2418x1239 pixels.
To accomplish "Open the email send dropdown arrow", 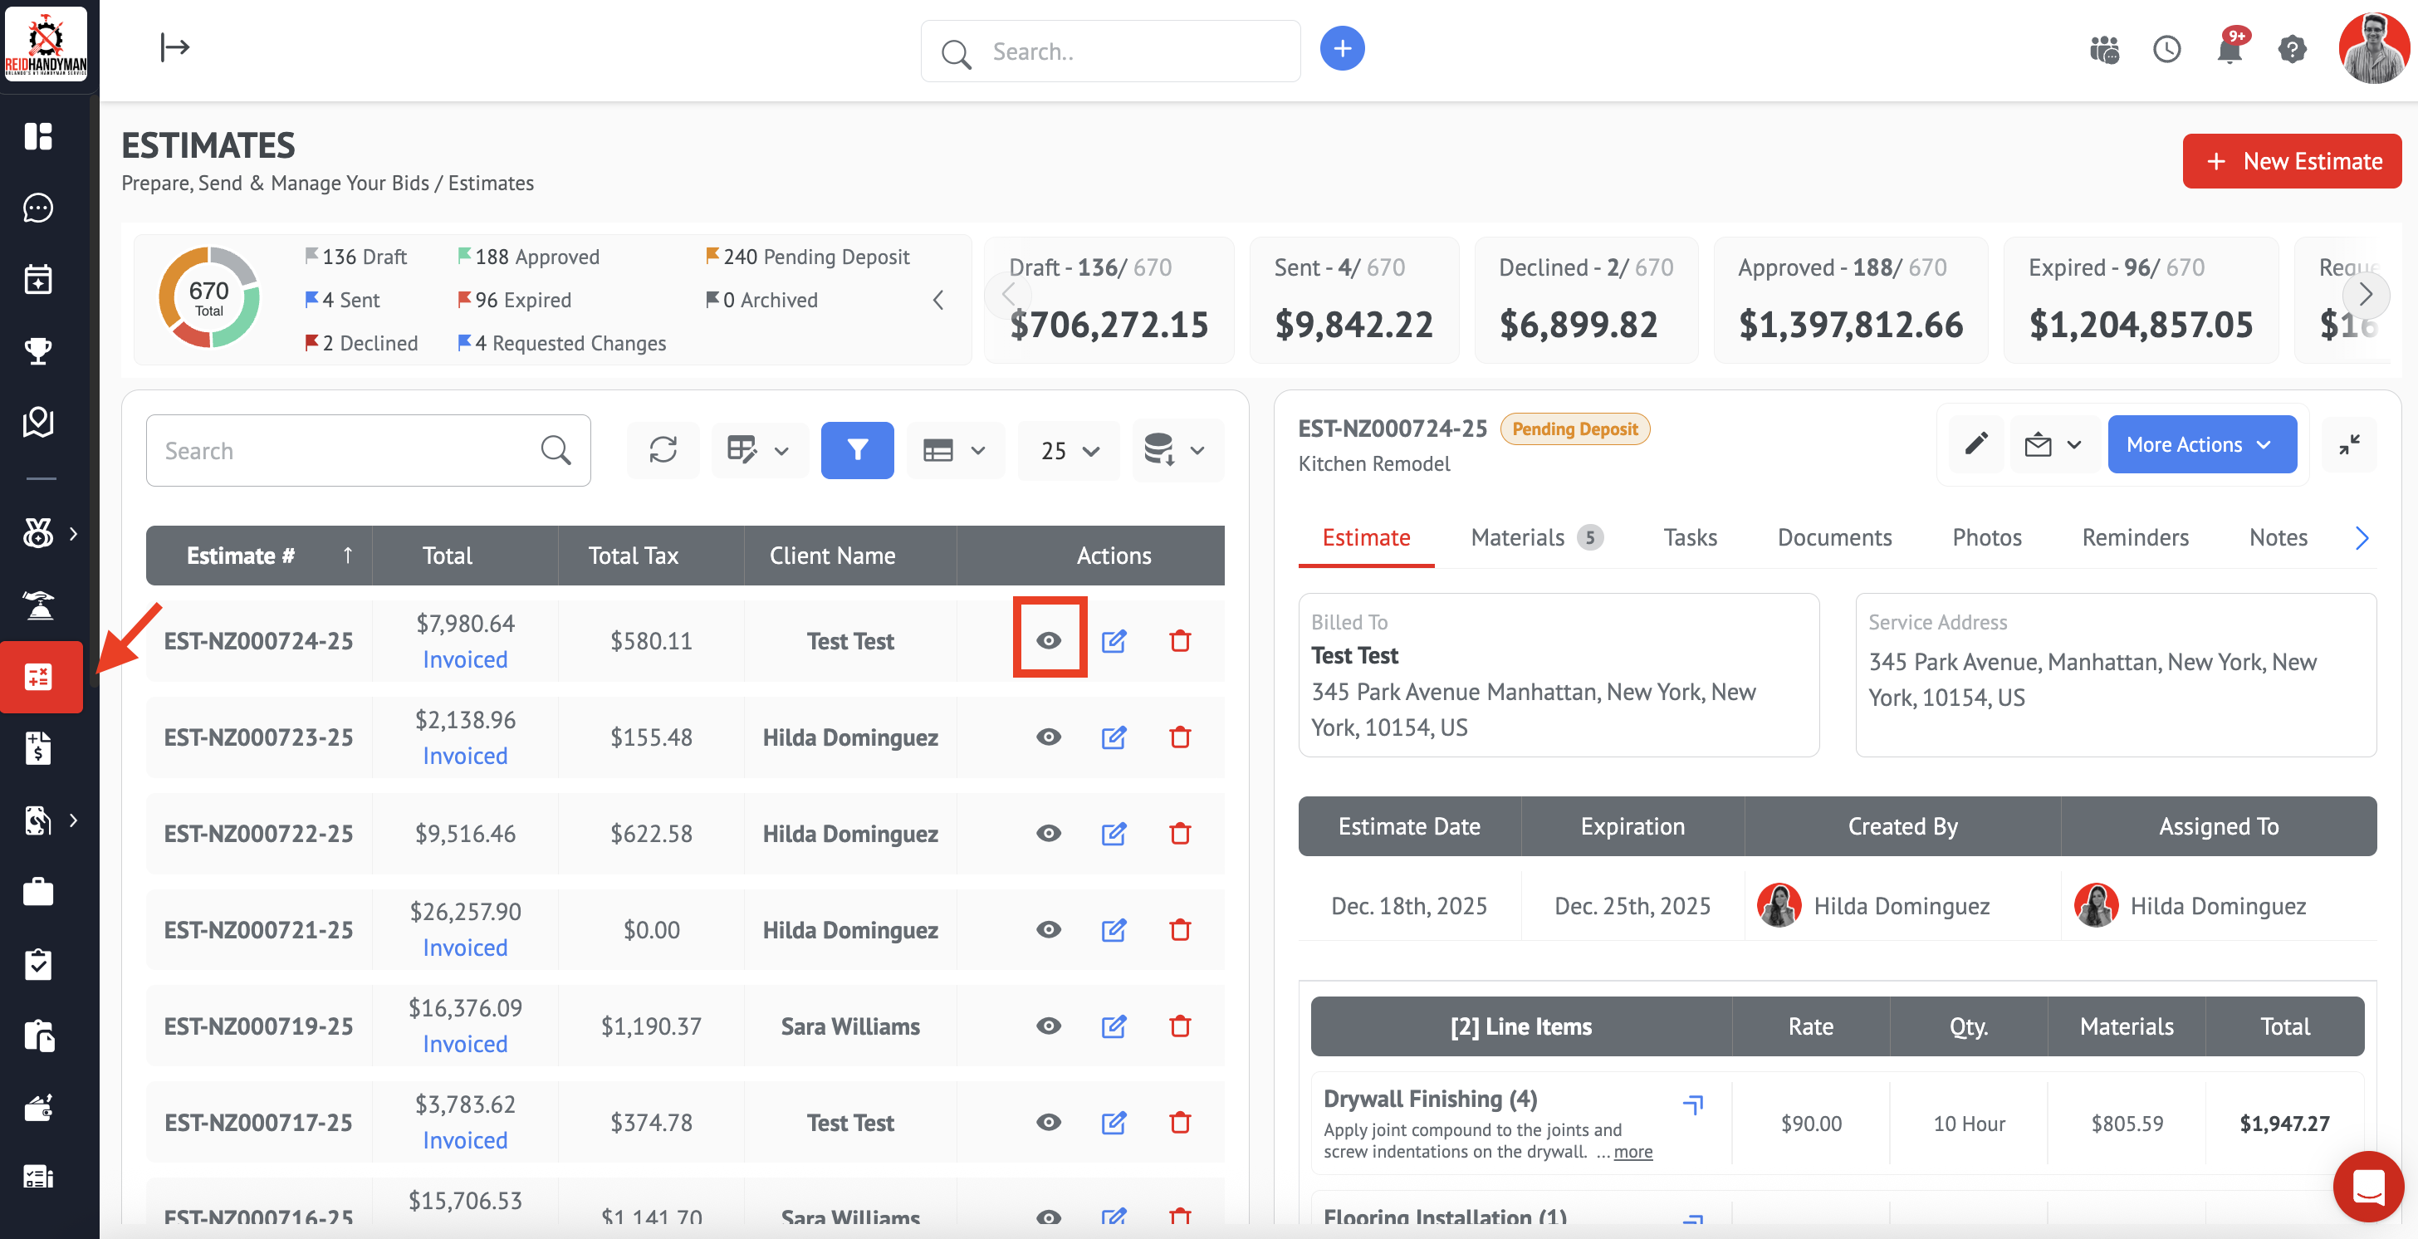I will (x=2074, y=444).
